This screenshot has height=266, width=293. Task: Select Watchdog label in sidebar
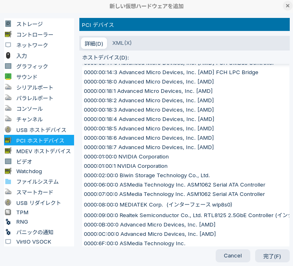[29, 171]
